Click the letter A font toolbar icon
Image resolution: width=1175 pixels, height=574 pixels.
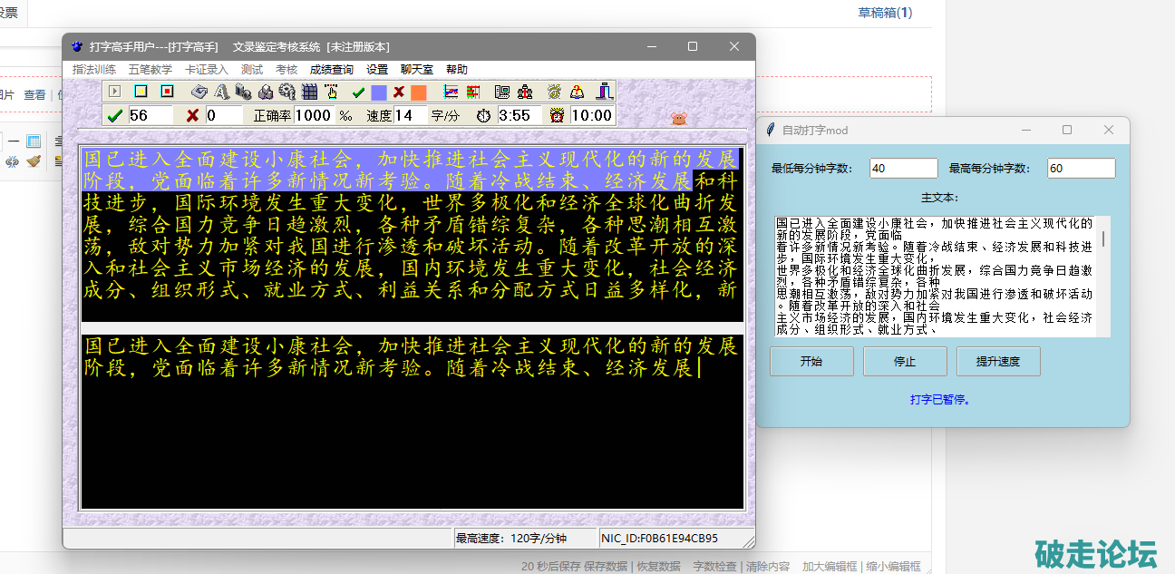(x=221, y=92)
